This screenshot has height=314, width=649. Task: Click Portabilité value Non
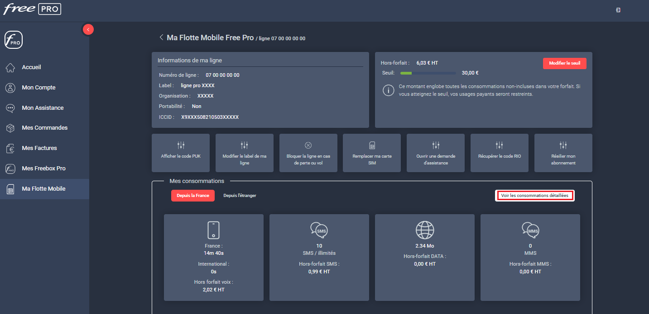(197, 106)
